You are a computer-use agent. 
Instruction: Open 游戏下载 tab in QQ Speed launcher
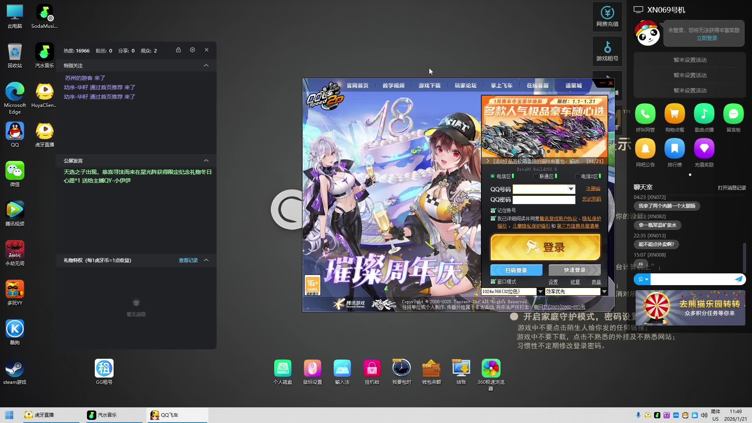coord(429,85)
